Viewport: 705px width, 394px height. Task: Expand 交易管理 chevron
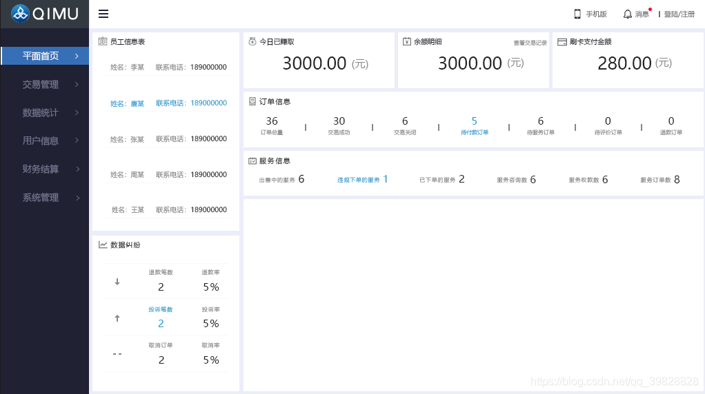click(77, 84)
